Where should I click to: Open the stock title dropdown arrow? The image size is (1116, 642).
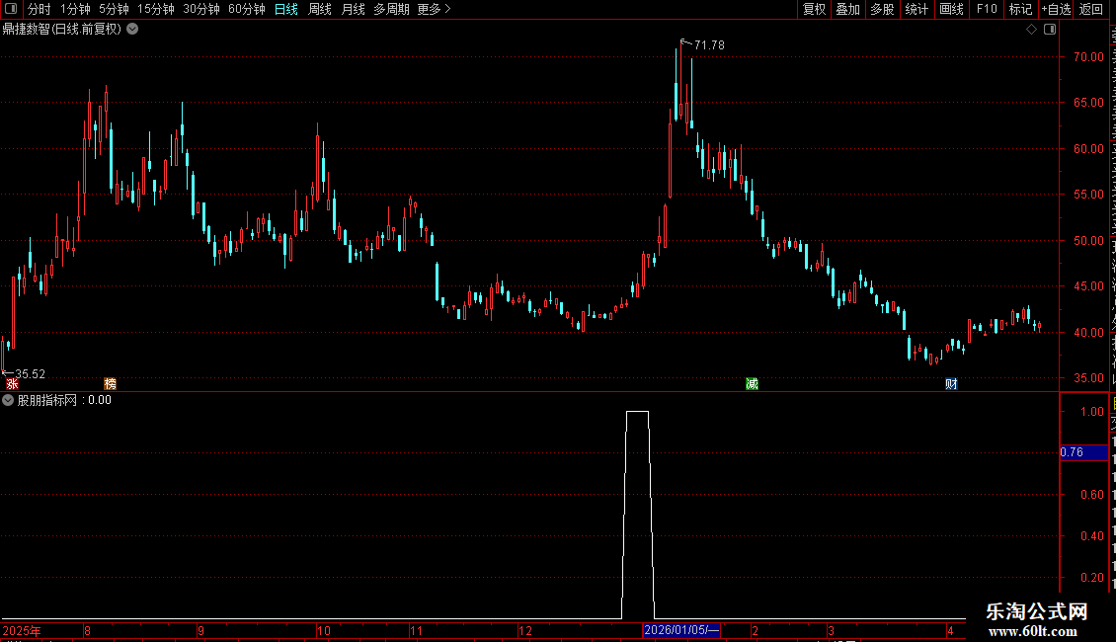click(x=132, y=30)
